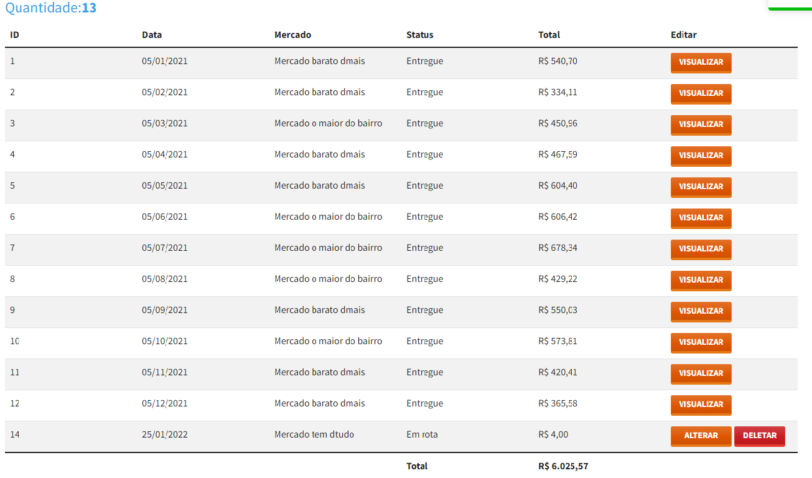Viewport: 812px width, 478px height.
Task: Select date cell 25/01/2022
Action: click(x=164, y=434)
